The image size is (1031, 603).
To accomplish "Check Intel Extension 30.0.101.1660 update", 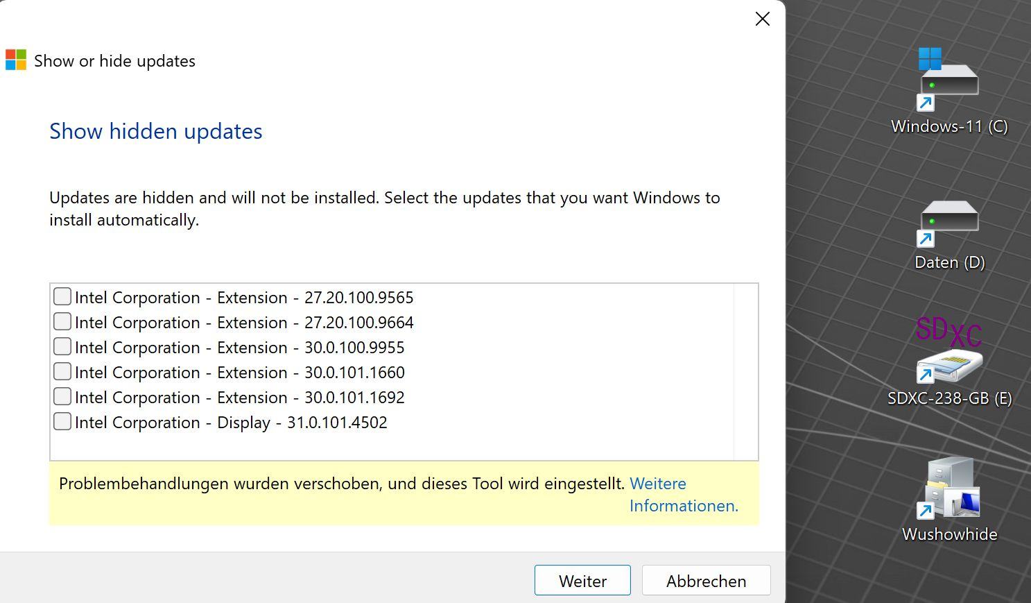I will point(62,372).
